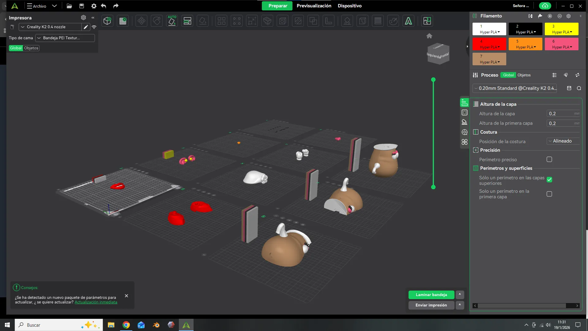This screenshot has width=588, height=331.
Task: Check Solo un perímetro en la primera capa
Action: pos(549,194)
